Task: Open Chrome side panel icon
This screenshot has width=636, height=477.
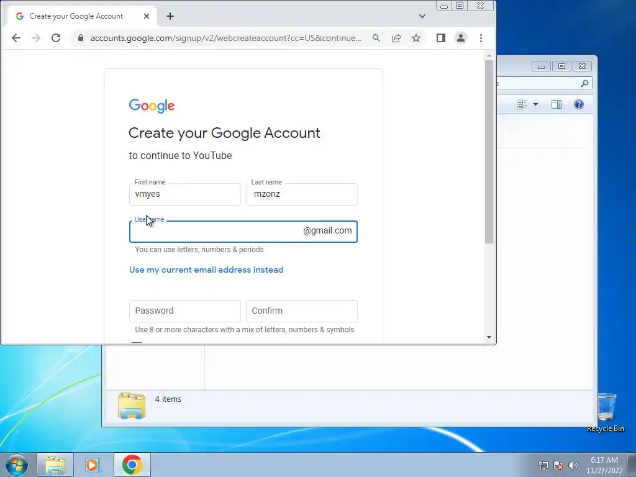Action: [x=441, y=38]
